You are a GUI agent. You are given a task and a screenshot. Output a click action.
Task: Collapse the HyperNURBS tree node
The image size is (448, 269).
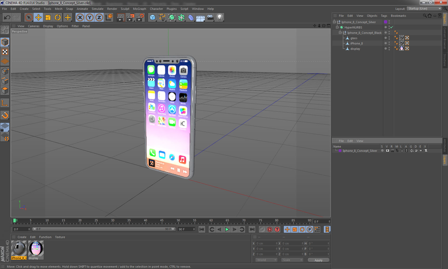point(337,27)
